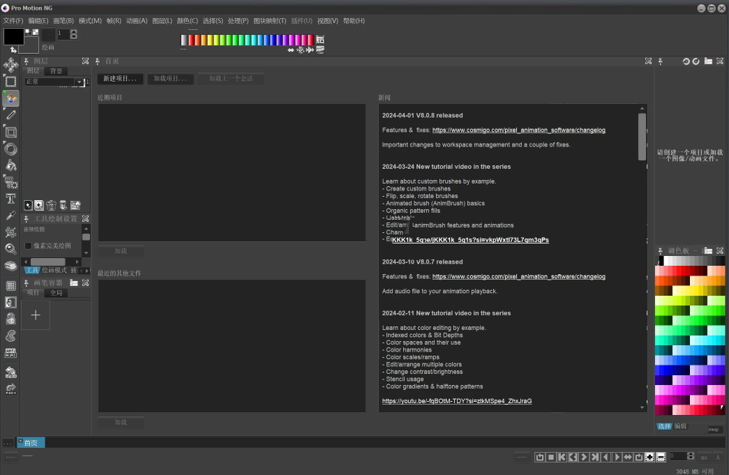Click the delete layer trash icon
Image resolution: width=729 pixels, height=475 pixels.
[51, 206]
